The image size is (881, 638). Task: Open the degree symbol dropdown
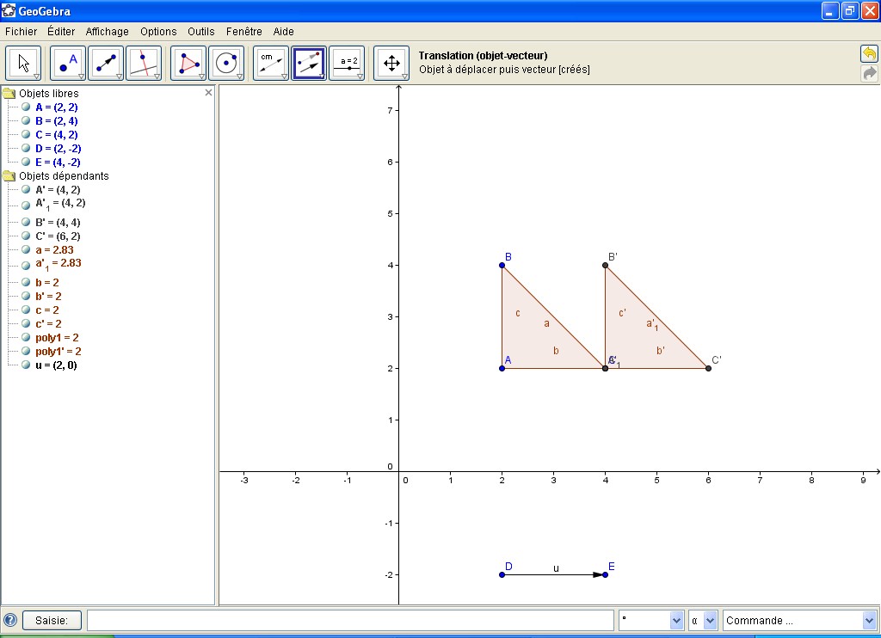[676, 621]
